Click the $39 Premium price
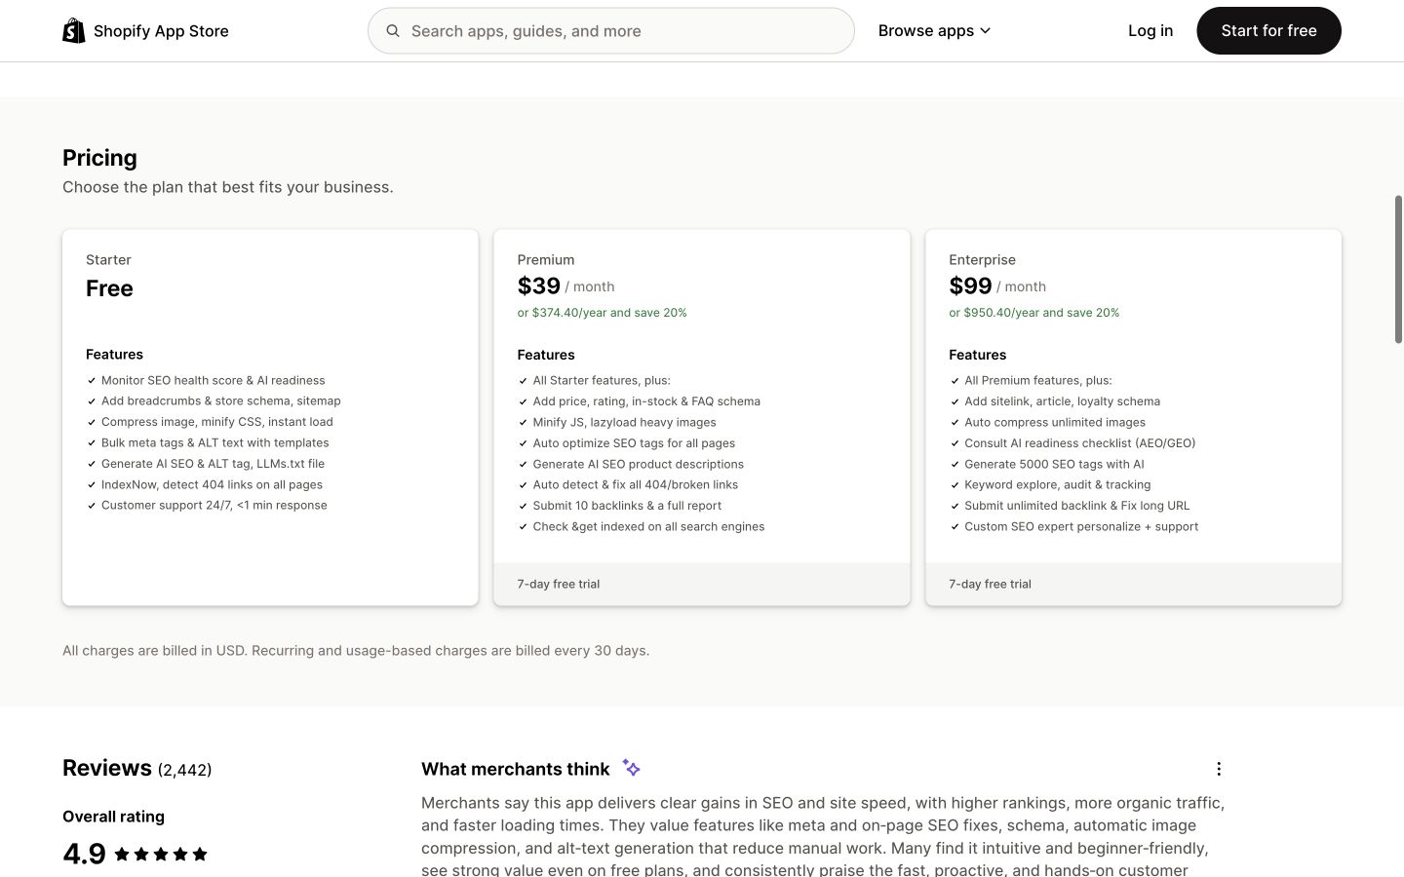This screenshot has height=877, width=1404. tap(539, 286)
